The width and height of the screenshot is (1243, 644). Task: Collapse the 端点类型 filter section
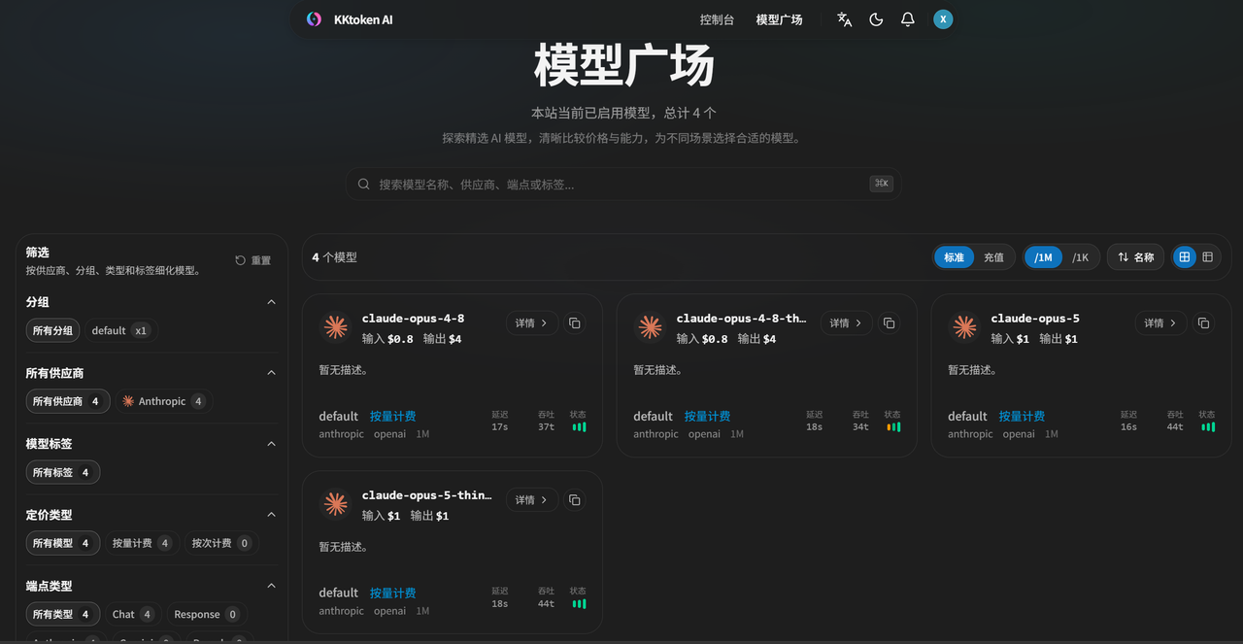[271, 586]
